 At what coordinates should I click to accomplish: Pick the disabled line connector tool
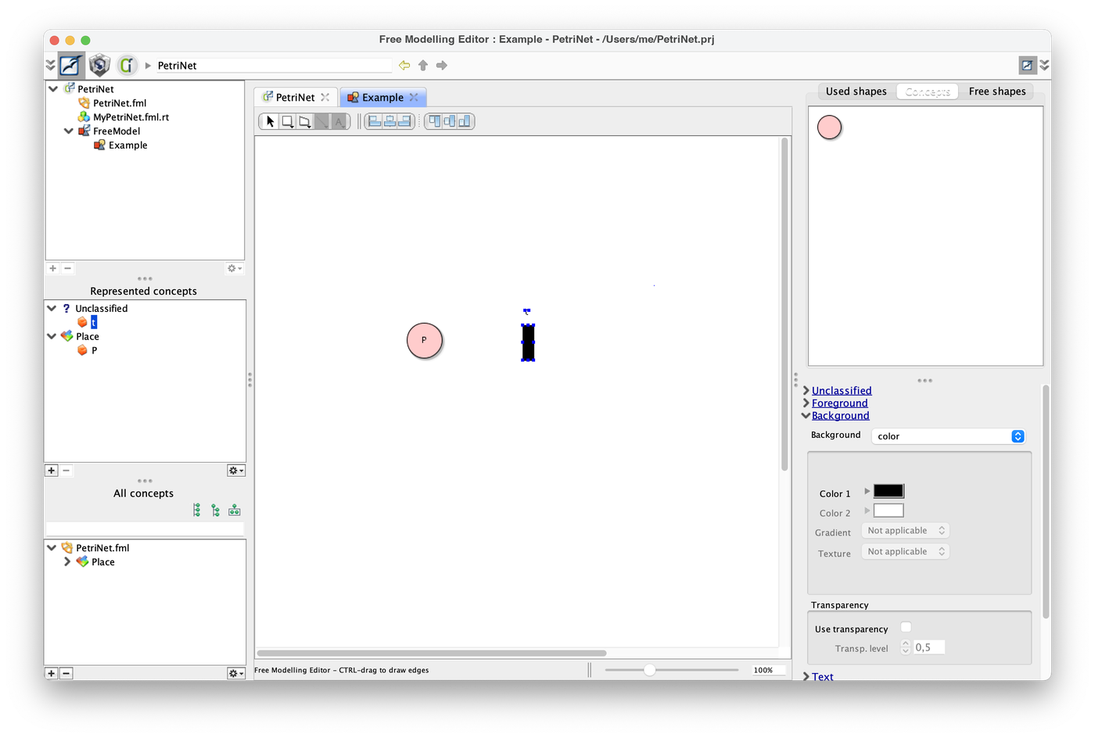pyautogui.click(x=321, y=121)
